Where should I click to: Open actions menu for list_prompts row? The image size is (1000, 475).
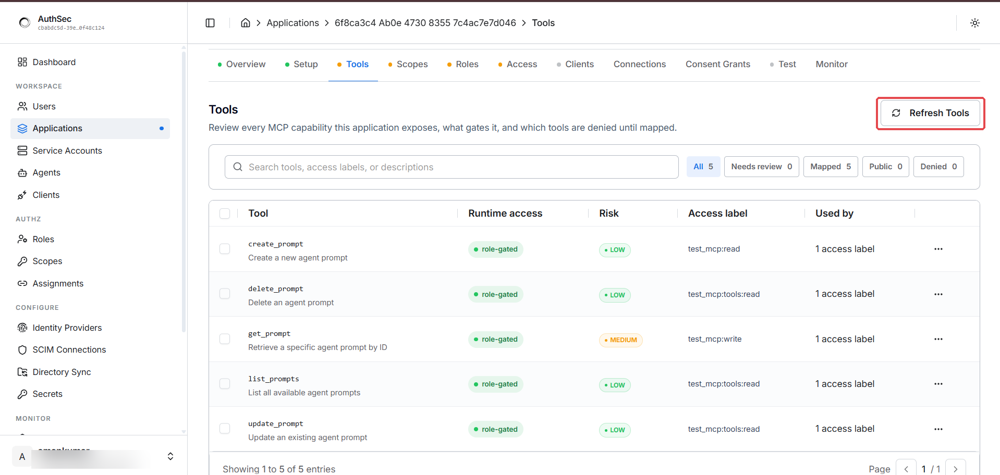938,384
